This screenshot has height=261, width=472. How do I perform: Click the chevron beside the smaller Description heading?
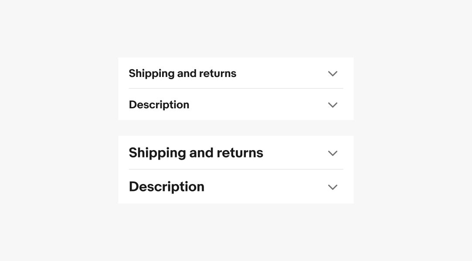click(333, 105)
